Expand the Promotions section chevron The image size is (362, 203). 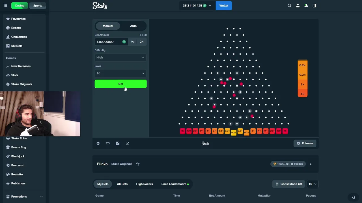coord(41,197)
